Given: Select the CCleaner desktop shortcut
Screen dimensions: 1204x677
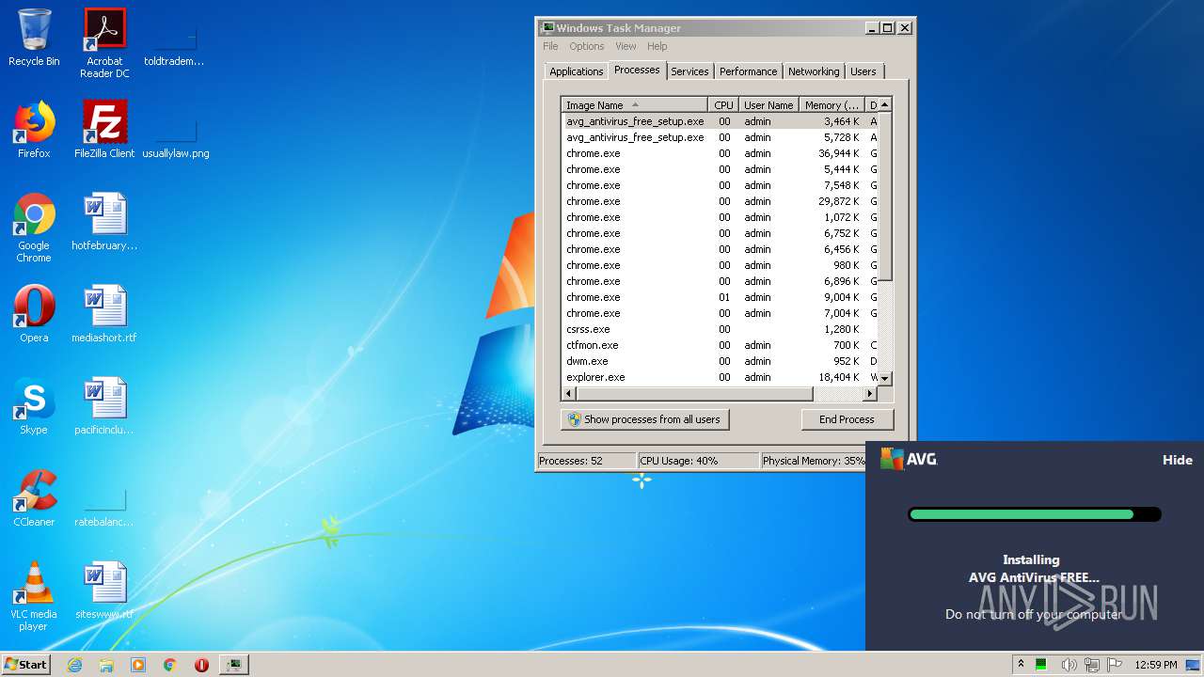Looking at the screenshot, I should tap(34, 498).
